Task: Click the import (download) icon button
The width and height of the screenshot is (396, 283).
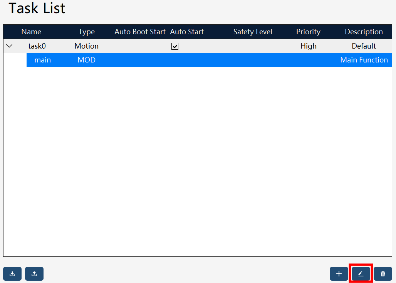Action: tap(12, 274)
